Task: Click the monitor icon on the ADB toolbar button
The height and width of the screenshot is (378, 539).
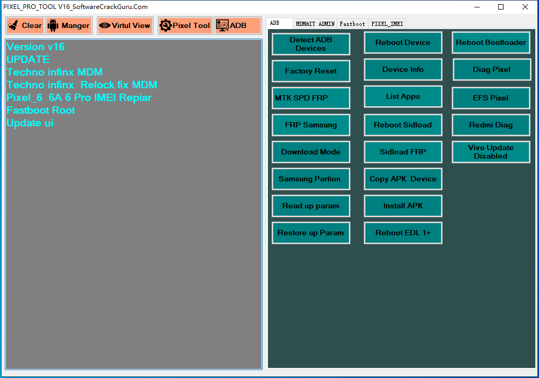Action: [222, 25]
